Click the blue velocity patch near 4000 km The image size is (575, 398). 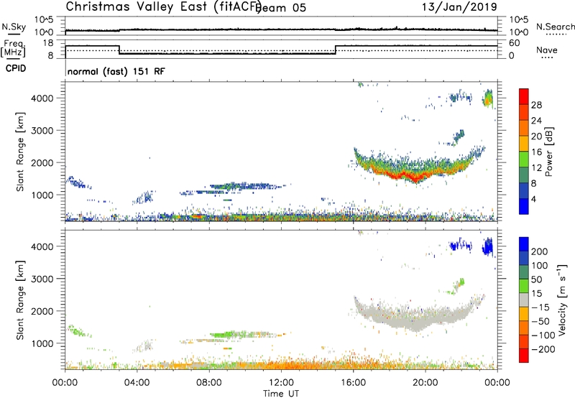point(488,246)
